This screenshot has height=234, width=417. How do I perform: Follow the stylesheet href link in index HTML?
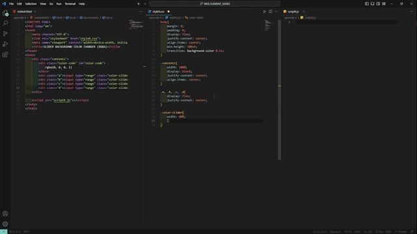[x=89, y=38]
